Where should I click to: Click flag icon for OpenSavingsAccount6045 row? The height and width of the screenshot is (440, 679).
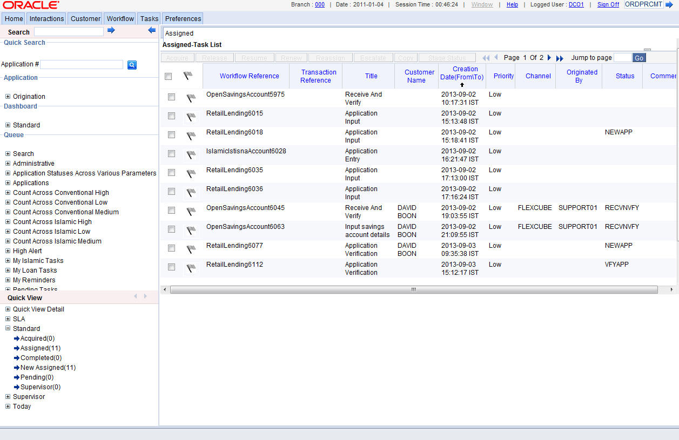[191, 212]
